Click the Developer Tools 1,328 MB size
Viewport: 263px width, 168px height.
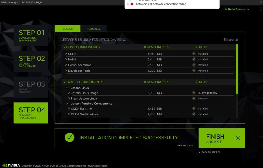point(155,71)
